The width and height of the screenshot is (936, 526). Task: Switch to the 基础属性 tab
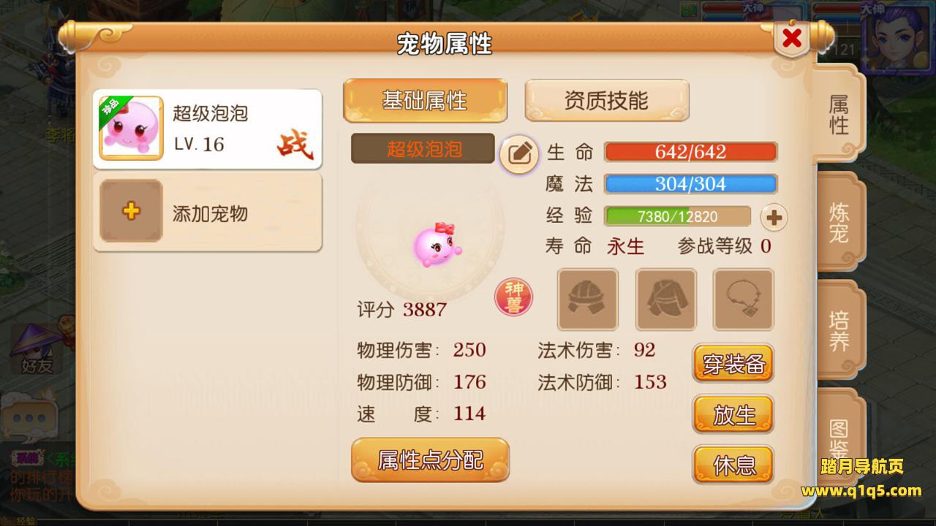(425, 100)
